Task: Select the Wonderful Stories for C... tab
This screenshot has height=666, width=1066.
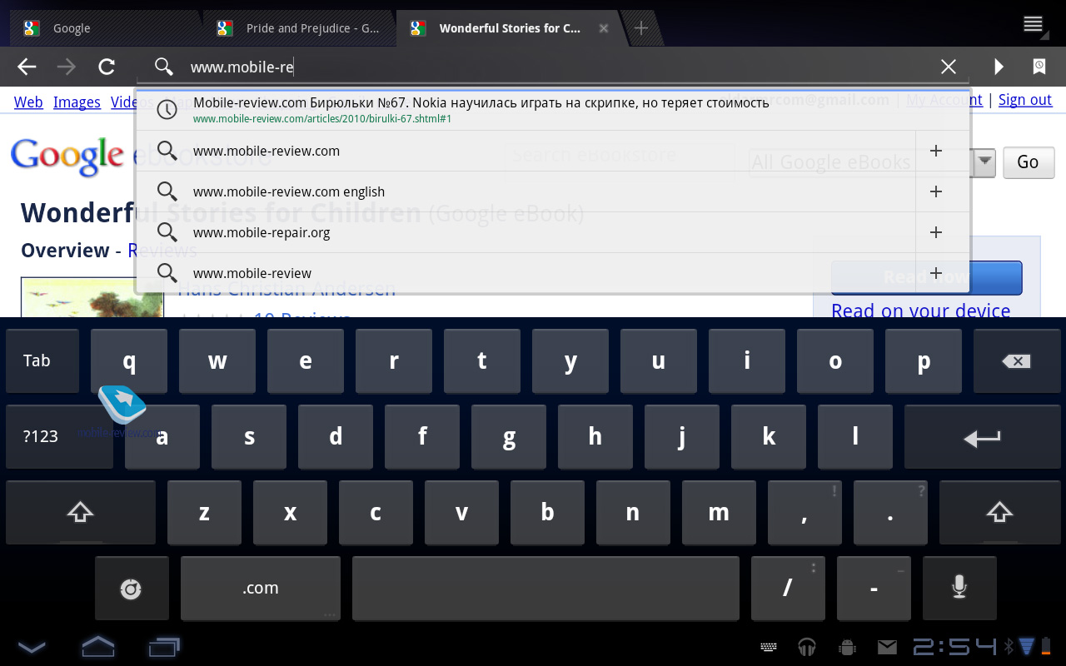Action: tap(508, 28)
